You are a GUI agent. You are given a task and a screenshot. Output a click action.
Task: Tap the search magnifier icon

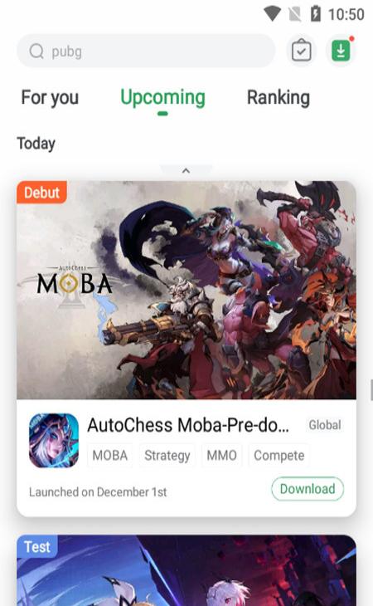point(36,51)
